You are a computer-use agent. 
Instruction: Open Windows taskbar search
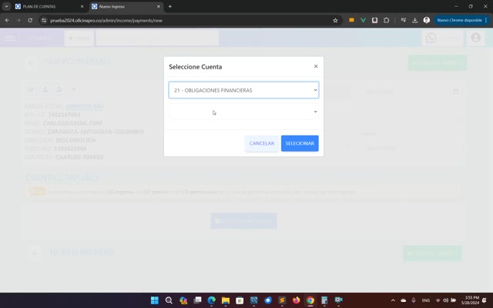[x=169, y=300]
